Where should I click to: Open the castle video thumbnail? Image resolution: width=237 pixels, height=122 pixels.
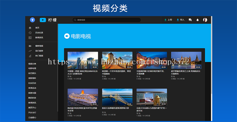[x=117, y=60]
